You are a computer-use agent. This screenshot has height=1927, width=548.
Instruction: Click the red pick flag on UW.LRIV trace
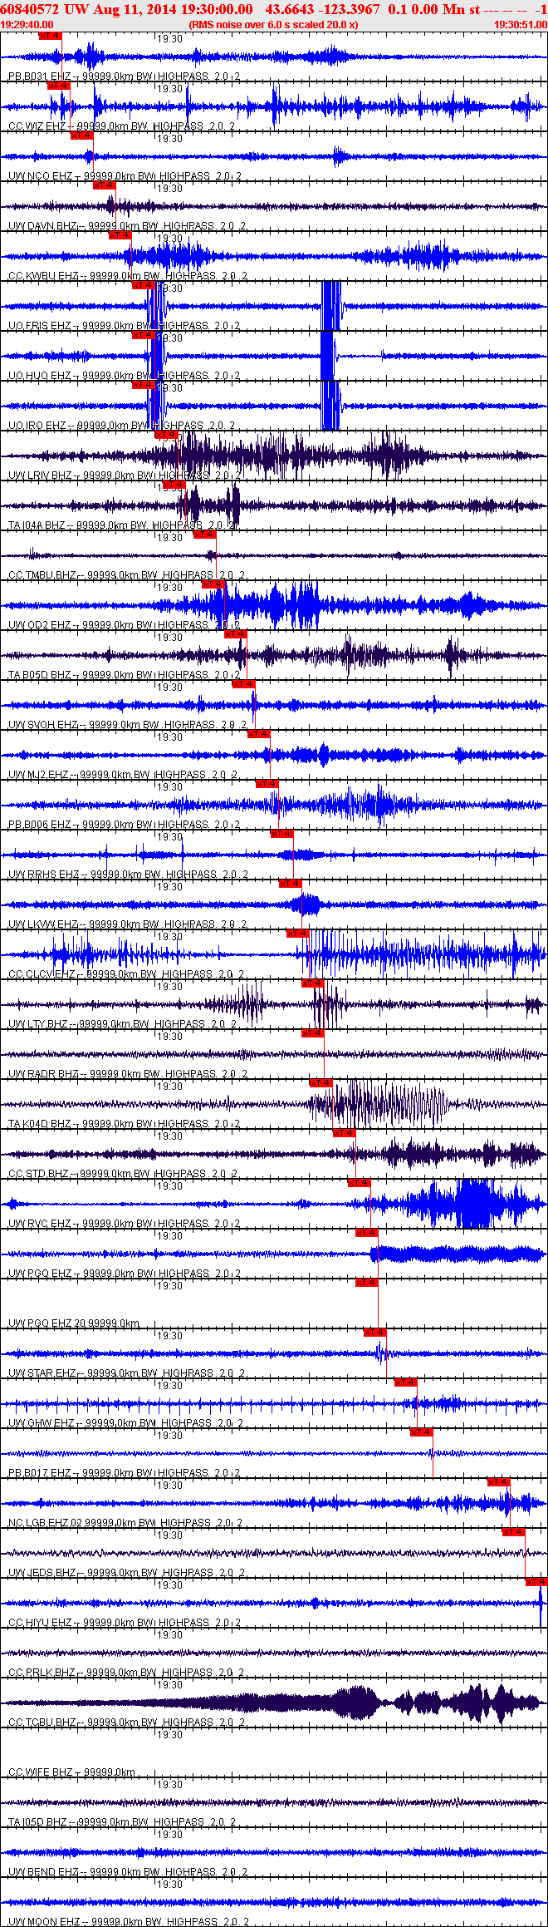click(x=166, y=435)
